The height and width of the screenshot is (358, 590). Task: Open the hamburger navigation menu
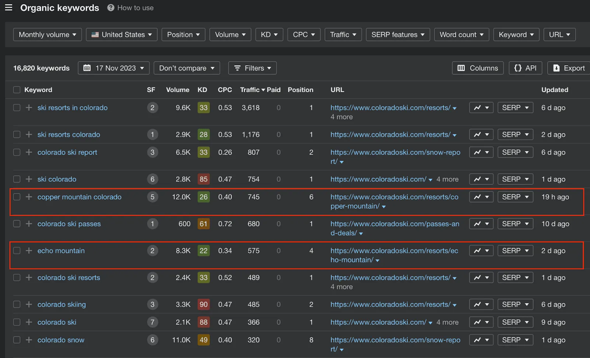point(8,7)
